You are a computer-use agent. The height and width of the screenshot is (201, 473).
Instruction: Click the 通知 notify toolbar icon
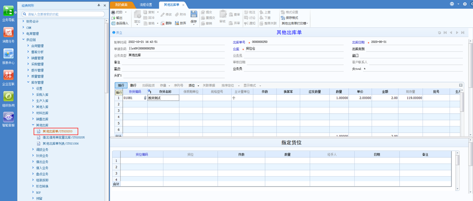[246, 23]
